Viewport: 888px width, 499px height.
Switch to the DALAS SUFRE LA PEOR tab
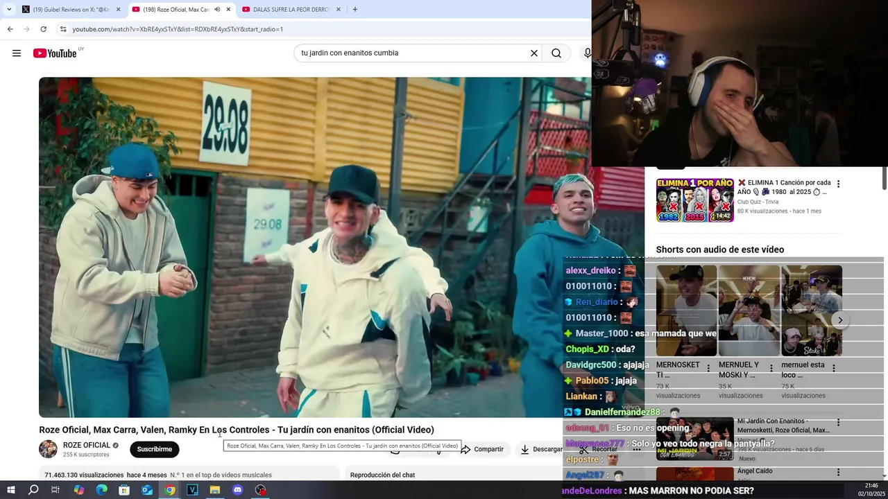[291, 10]
